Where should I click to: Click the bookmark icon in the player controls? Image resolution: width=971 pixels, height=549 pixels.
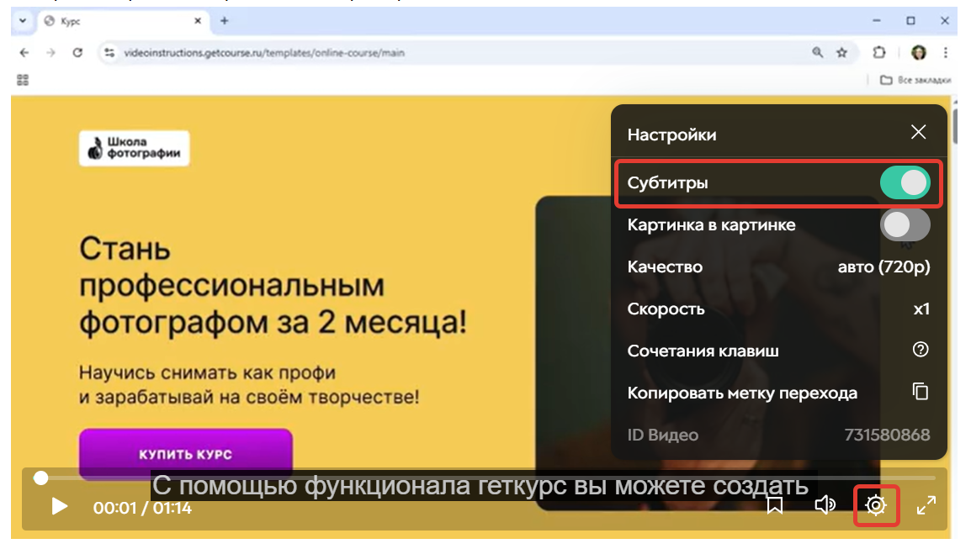[x=774, y=504]
